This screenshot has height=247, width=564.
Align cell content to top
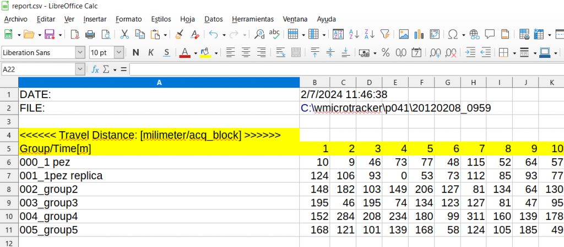(314, 52)
